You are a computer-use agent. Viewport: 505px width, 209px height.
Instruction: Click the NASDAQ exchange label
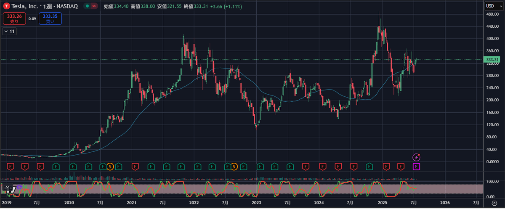(x=68, y=6)
